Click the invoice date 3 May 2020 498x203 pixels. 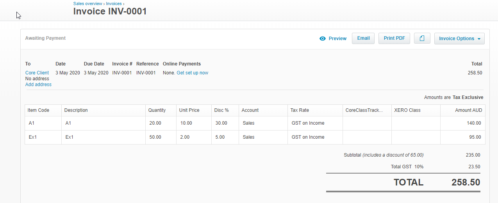click(x=68, y=73)
